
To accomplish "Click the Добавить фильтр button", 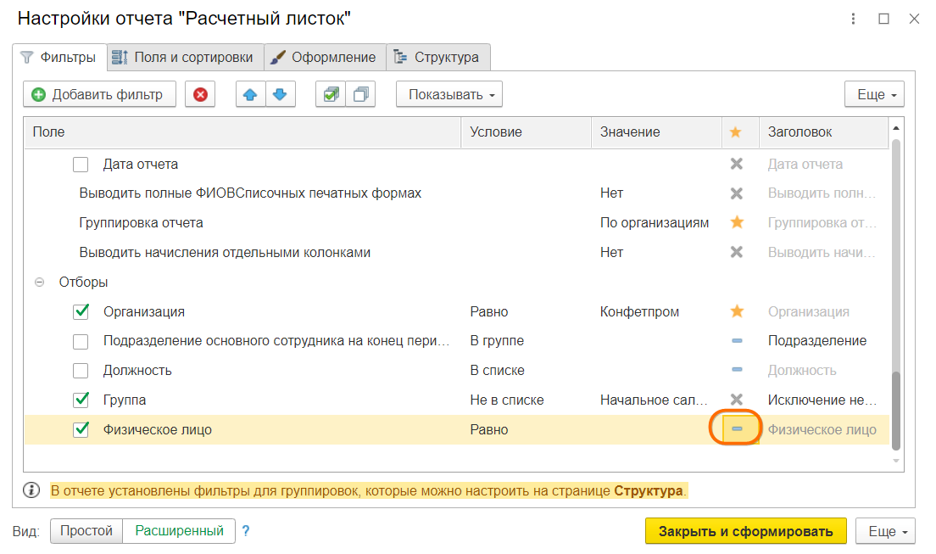I will click(100, 94).
